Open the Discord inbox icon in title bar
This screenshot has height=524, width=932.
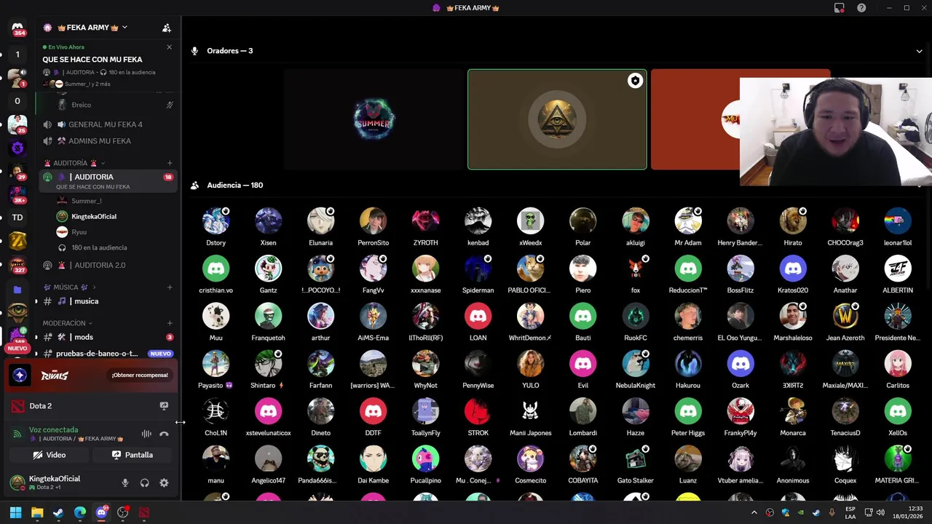click(x=839, y=8)
